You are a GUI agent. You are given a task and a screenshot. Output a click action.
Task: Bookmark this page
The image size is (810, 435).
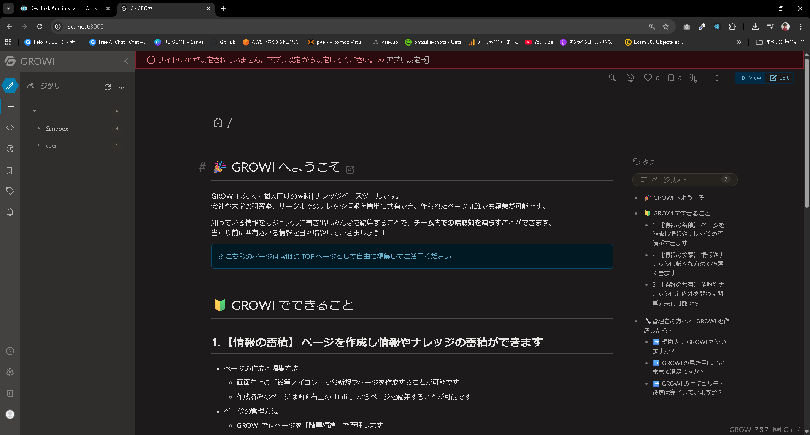[671, 78]
